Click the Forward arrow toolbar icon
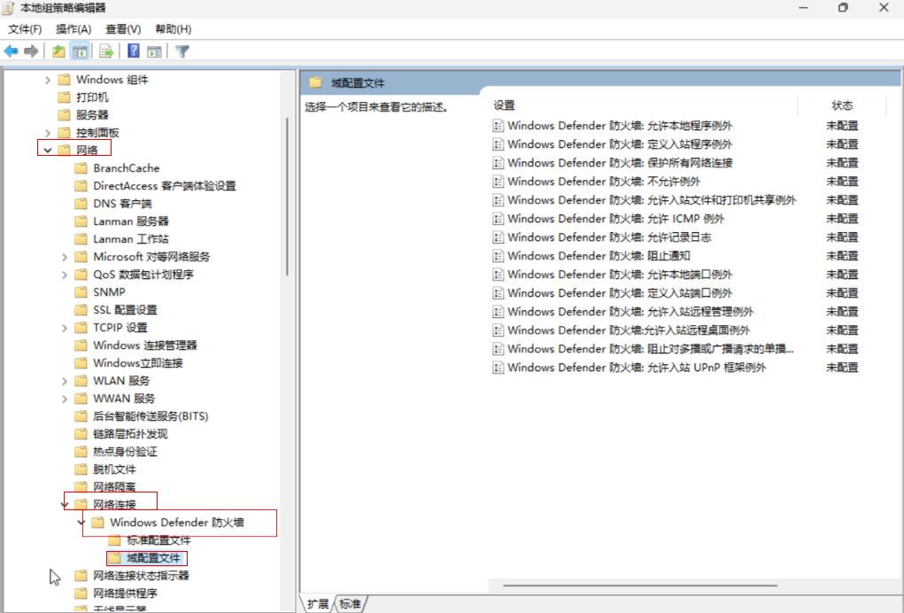 coord(31,51)
